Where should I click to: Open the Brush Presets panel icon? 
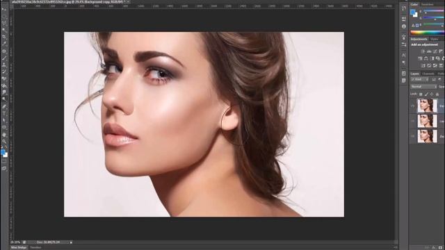coord(404,44)
